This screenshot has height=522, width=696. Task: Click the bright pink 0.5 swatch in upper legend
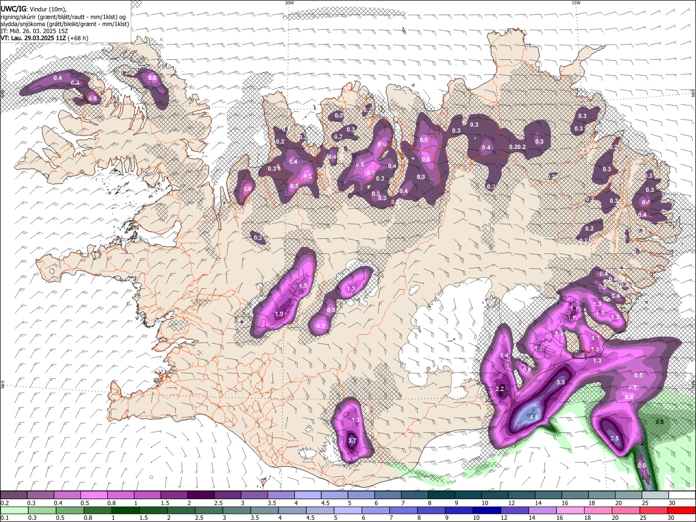click(94, 495)
